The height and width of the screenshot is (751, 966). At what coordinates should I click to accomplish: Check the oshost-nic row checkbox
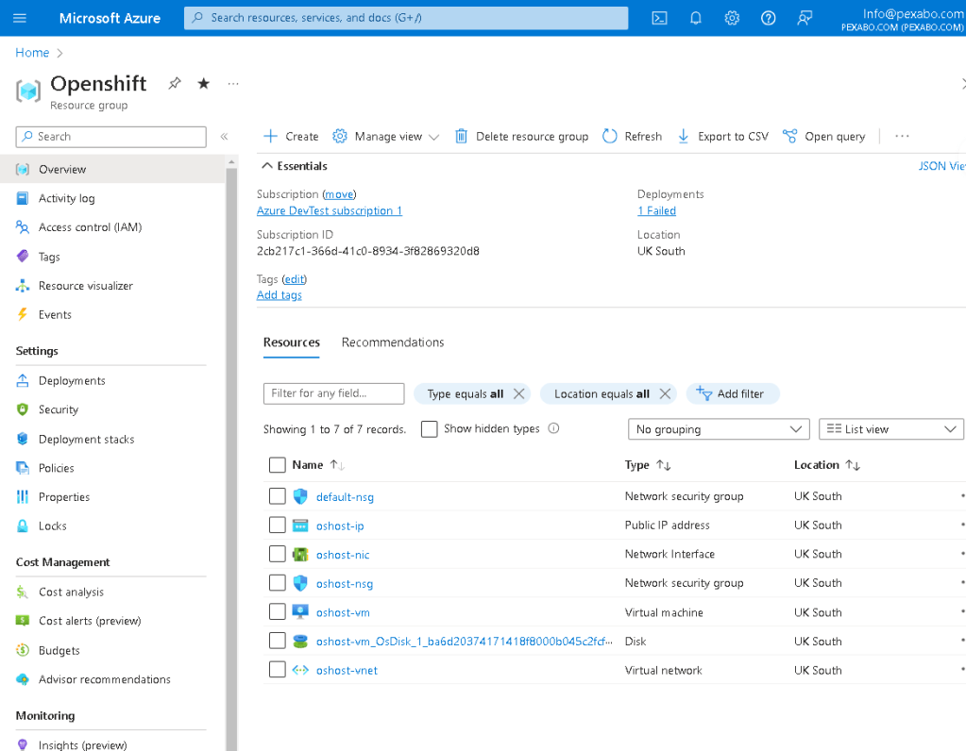[278, 554]
